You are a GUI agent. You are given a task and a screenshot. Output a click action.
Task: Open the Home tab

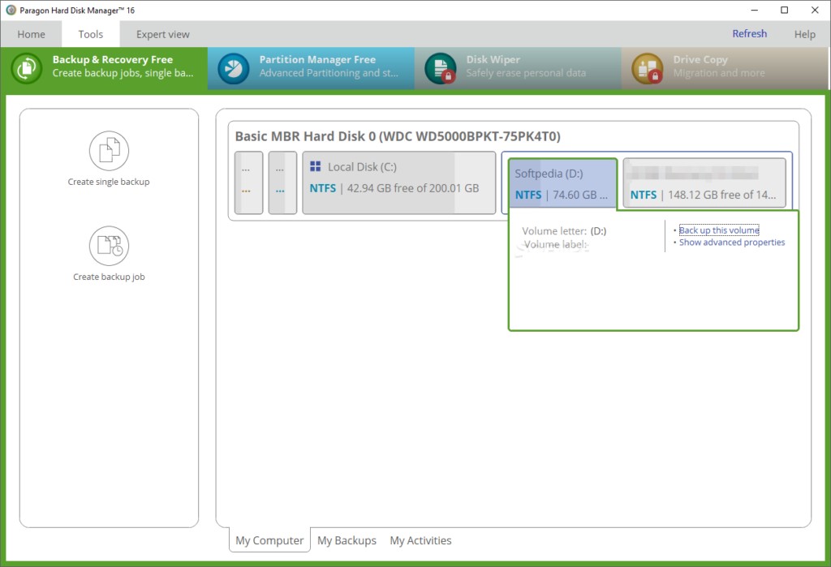32,34
